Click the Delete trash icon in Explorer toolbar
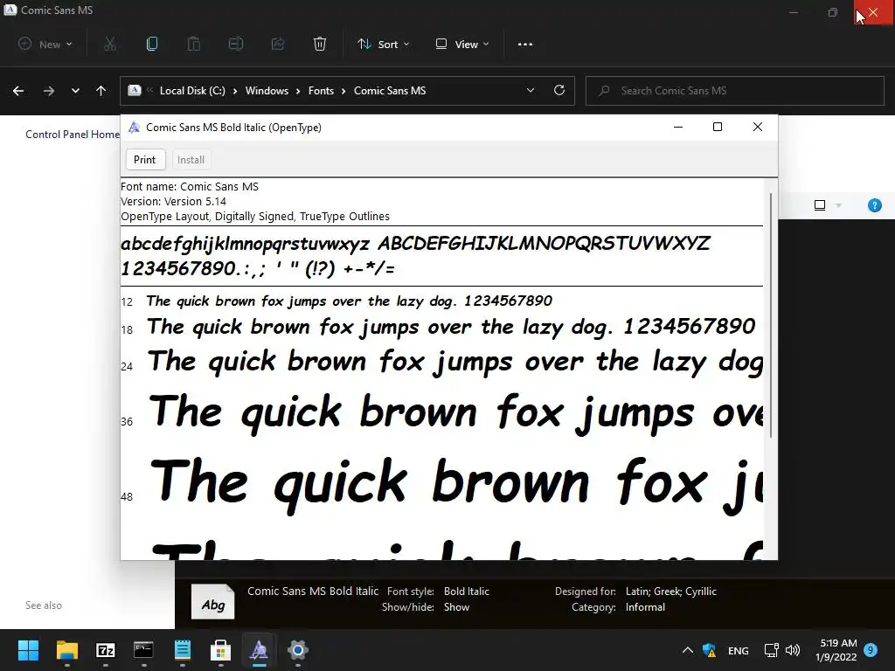895x671 pixels. pyautogui.click(x=320, y=44)
